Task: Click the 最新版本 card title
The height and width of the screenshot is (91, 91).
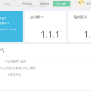Action: click(80, 17)
